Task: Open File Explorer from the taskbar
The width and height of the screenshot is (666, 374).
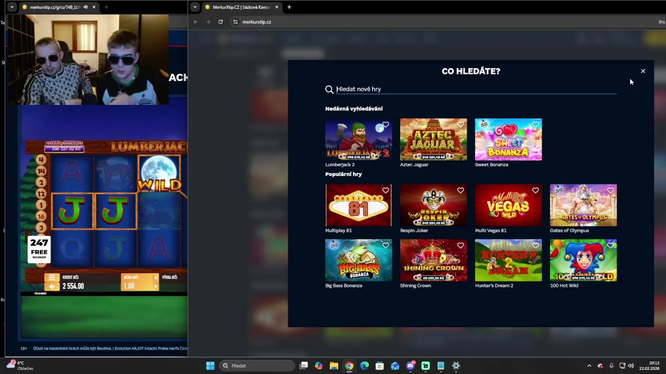Action: coord(334,366)
